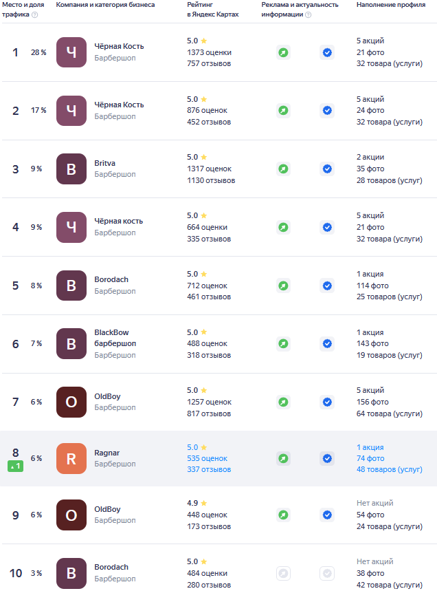The height and width of the screenshot is (602, 437).
Task: Click the green position change badge for Ragnar
Action: click(15, 466)
